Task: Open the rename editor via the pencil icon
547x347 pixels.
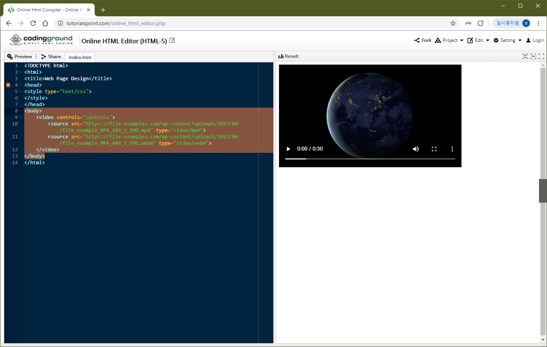Action: 172,40
